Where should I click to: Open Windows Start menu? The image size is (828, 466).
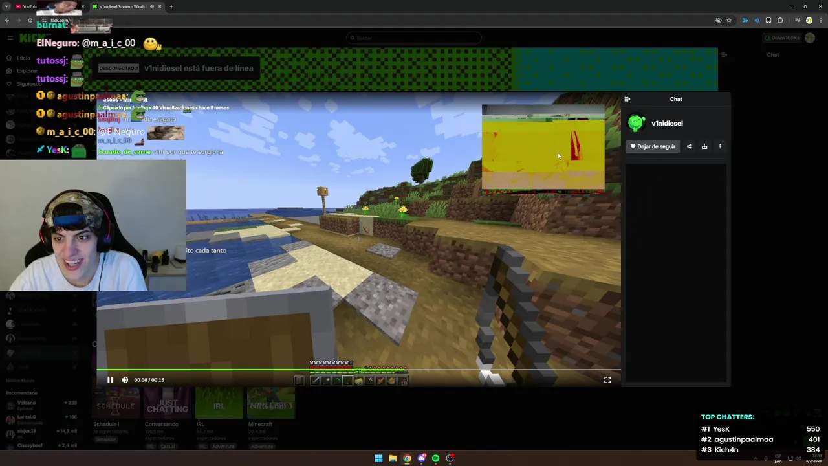[378, 458]
